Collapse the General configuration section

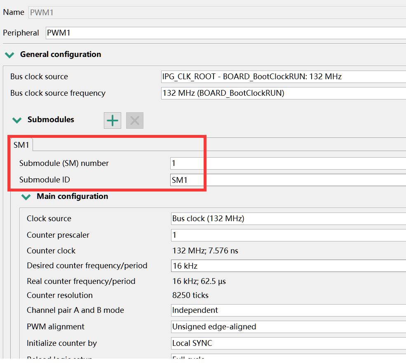pos(9,55)
